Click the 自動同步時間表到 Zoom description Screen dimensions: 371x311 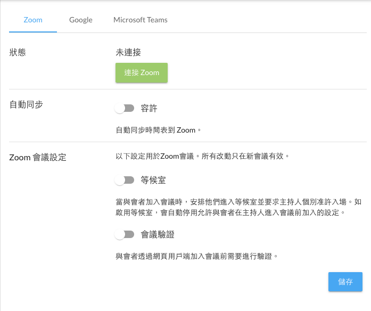click(158, 130)
